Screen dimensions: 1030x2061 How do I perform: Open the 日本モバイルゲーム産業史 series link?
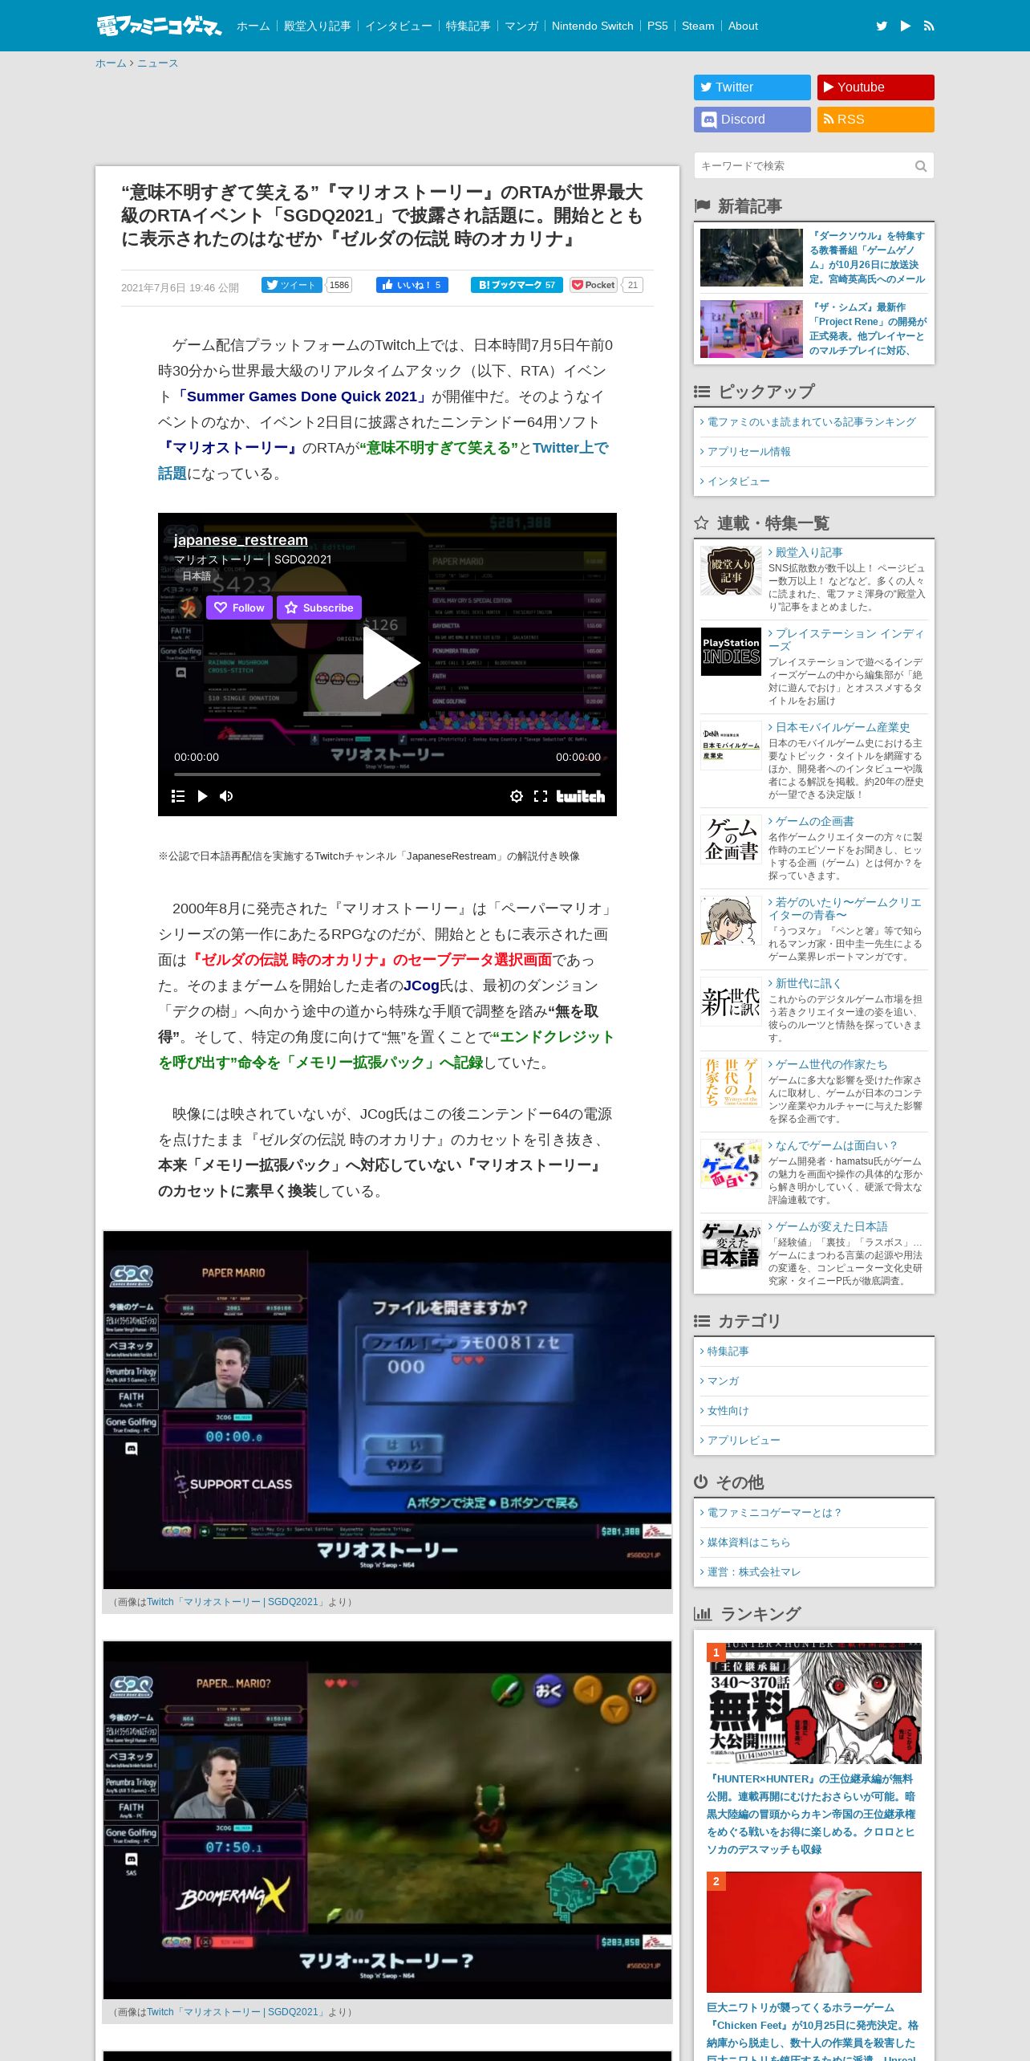(842, 727)
